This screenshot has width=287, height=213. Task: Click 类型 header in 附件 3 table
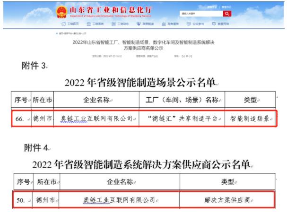[251, 100]
